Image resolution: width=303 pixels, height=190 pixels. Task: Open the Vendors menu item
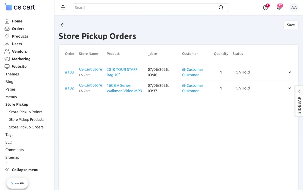click(19, 51)
